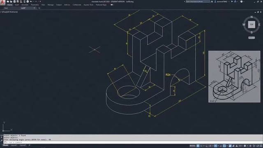The height and width of the screenshot is (148, 263).
Task: Switch to the Layout1 tab
Action: [x=14, y=145]
